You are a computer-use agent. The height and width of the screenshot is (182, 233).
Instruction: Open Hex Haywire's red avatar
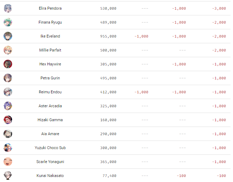8,64
